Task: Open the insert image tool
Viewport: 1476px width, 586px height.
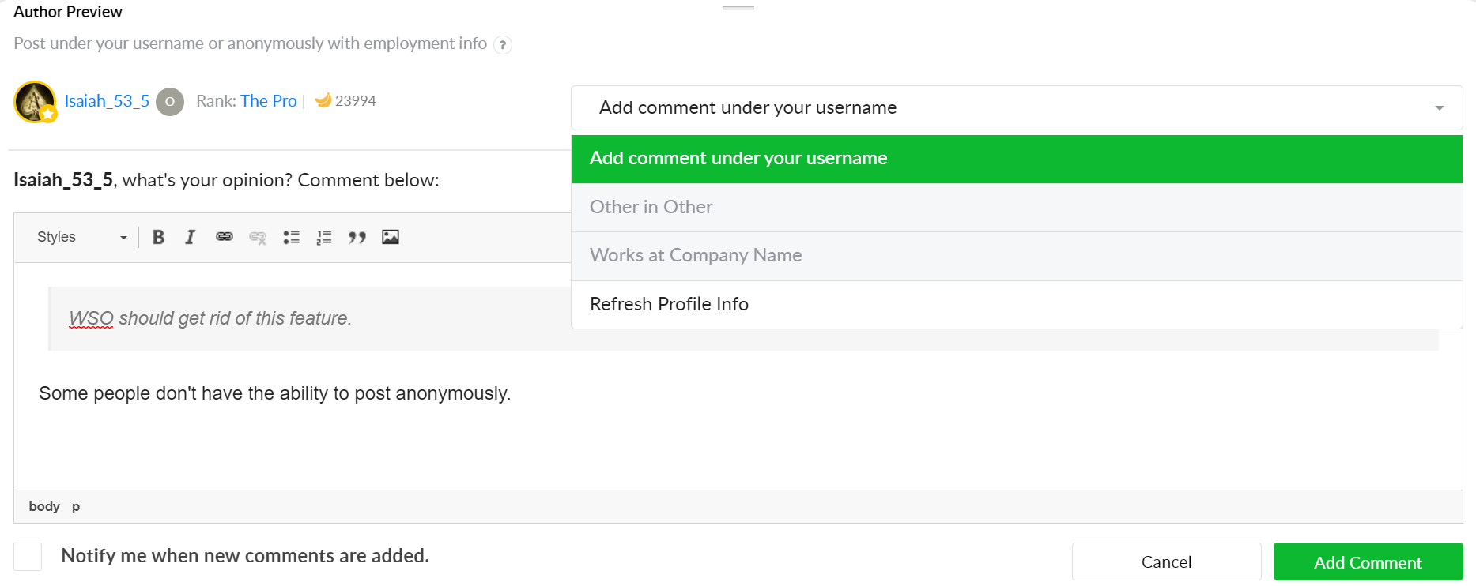Action: (x=391, y=237)
